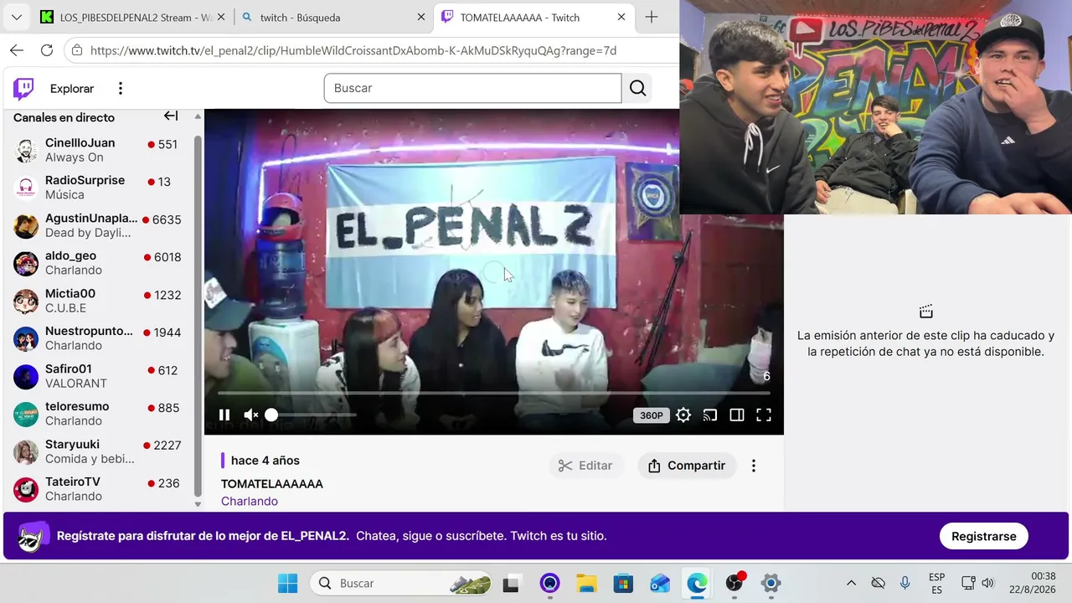Open OBS Studio from the taskbar
1072x603 pixels.
734,583
